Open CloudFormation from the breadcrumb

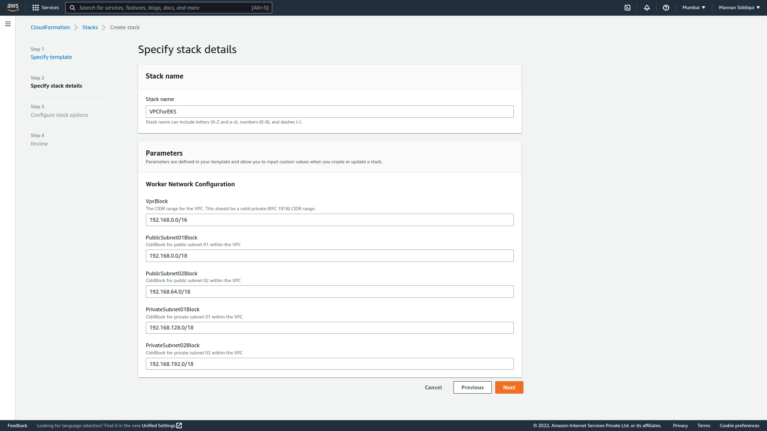click(x=50, y=27)
